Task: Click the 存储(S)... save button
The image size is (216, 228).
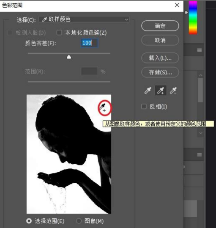Action: pos(160,72)
